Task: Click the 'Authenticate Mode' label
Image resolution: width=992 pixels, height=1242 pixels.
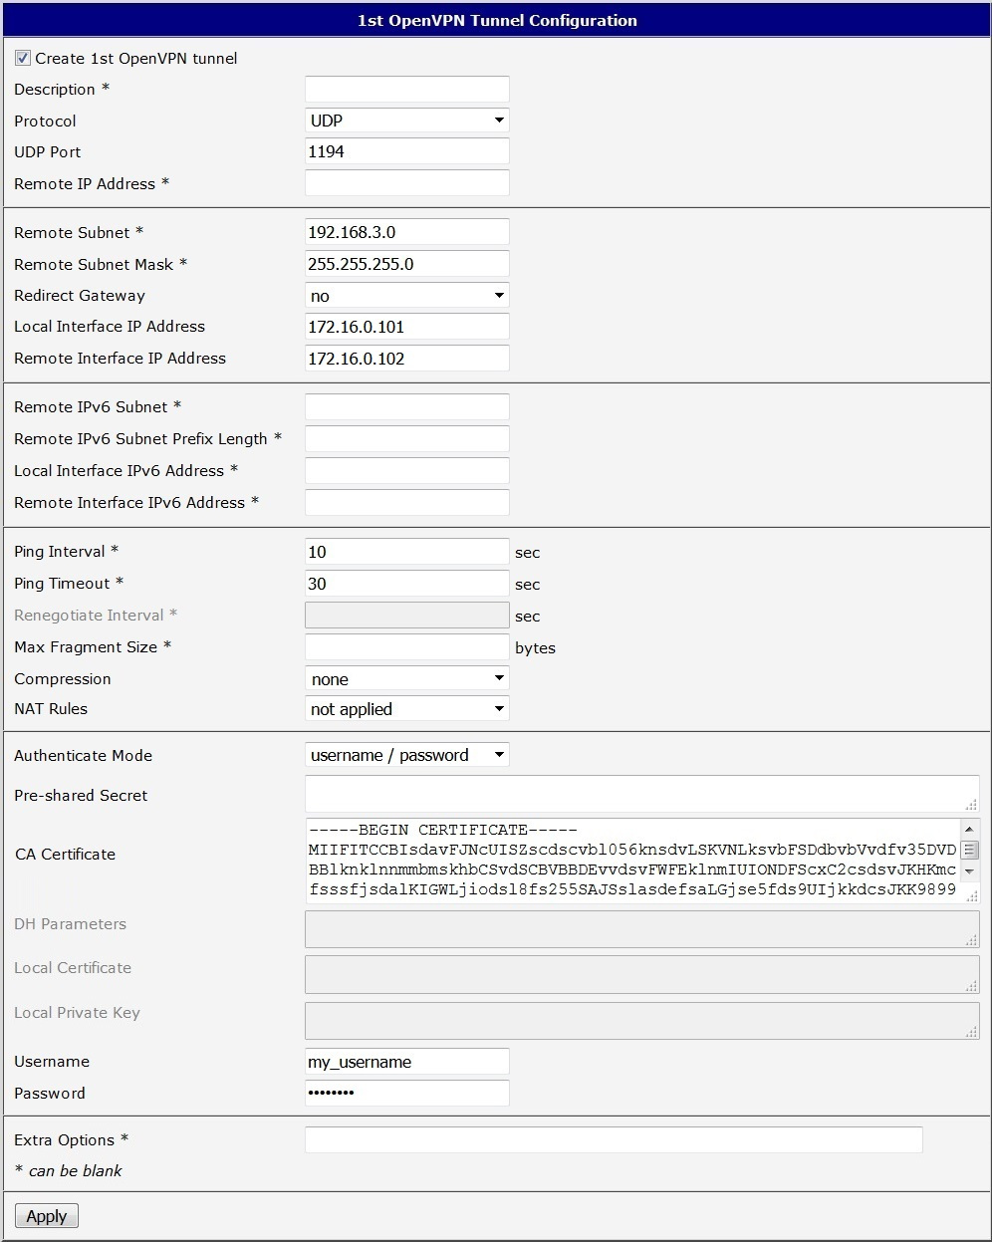Action: point(84,756)
